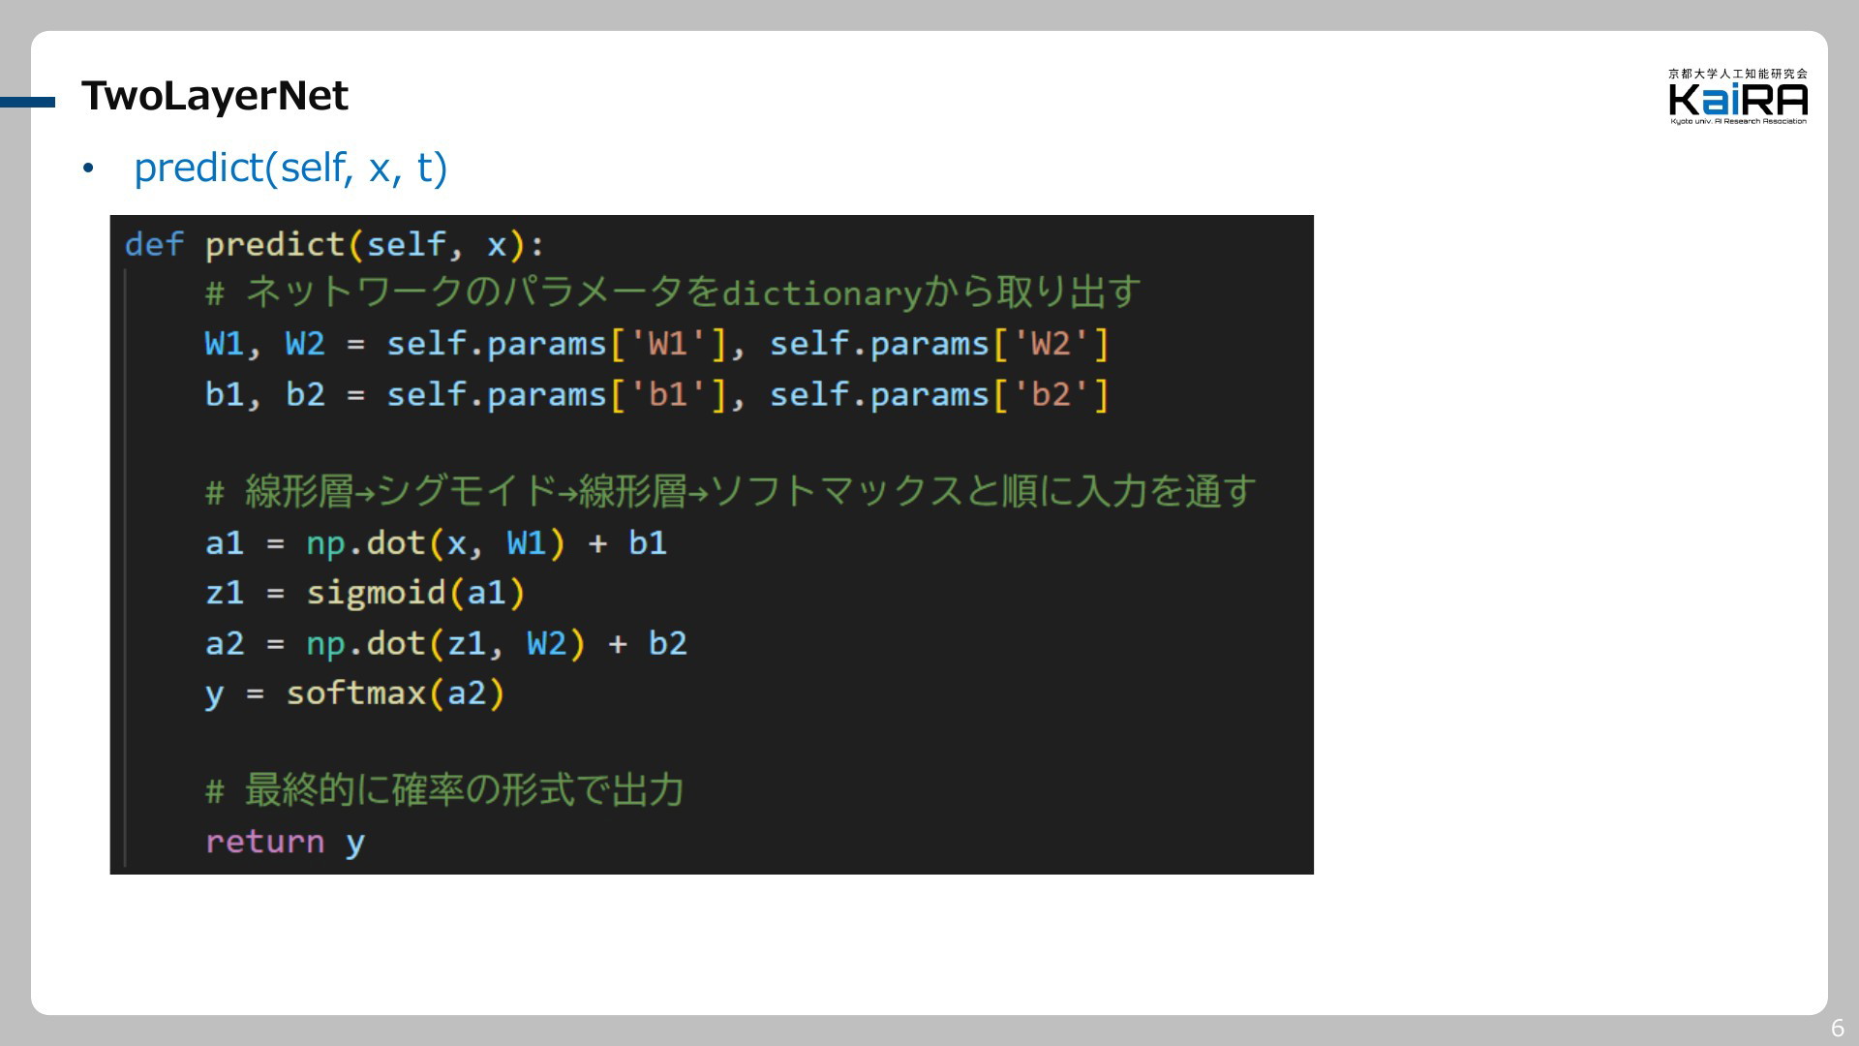The width and height of the screenshot is (1859, 1046).
Task: Click the sigmoid(a1) function call
Action: [415, 593]
